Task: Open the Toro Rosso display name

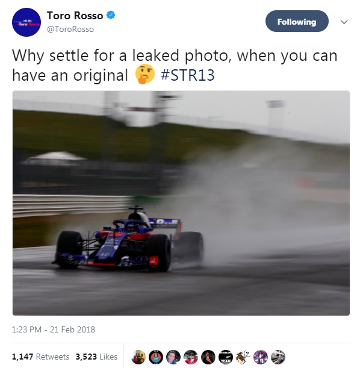Action: [x=75, y=16]
